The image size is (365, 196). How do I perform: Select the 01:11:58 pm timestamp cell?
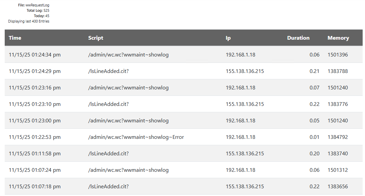click(35, 153)
